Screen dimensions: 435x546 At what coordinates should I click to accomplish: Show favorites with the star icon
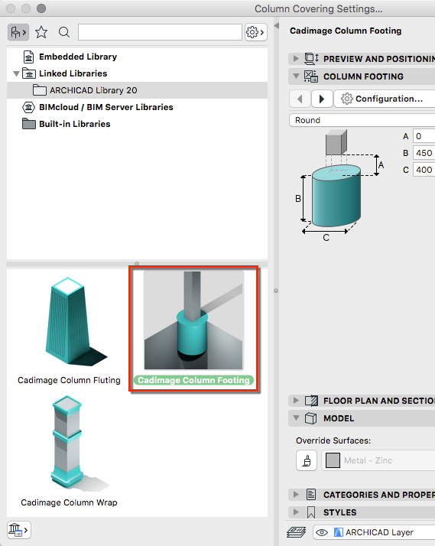coord(41,32)
